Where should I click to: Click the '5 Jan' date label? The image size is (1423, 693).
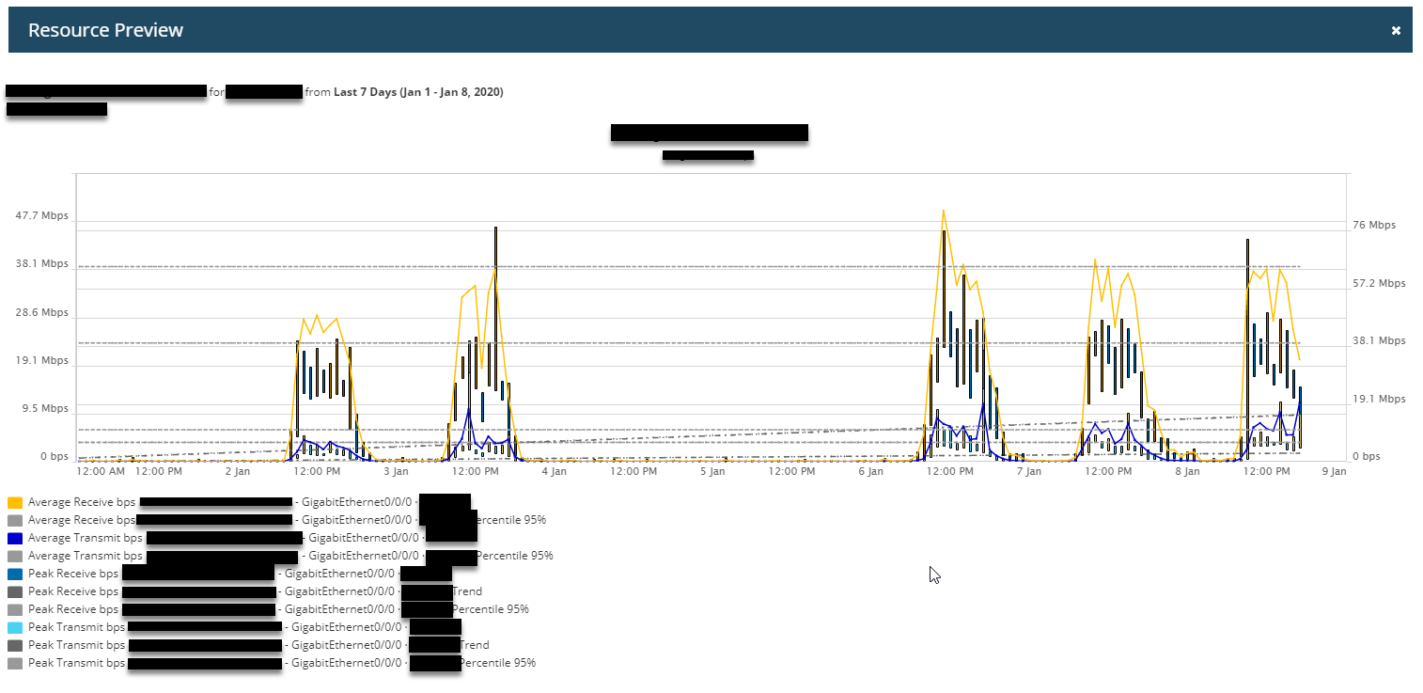tap(712, 471)
